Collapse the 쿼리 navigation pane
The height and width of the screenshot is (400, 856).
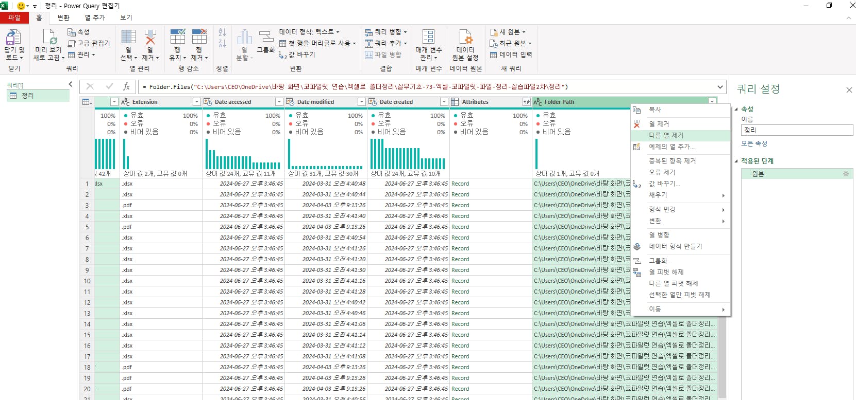tap(71, 84)
